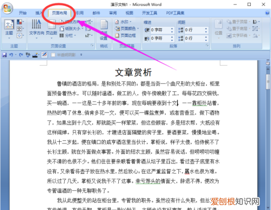Click the 文章赏析 document title

point(133,72)
